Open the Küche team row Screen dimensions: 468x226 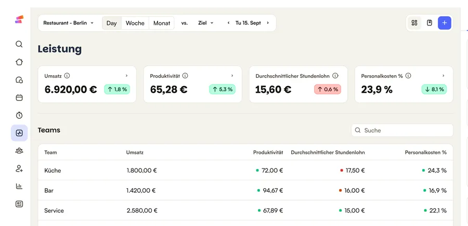[x=245, y=171]
